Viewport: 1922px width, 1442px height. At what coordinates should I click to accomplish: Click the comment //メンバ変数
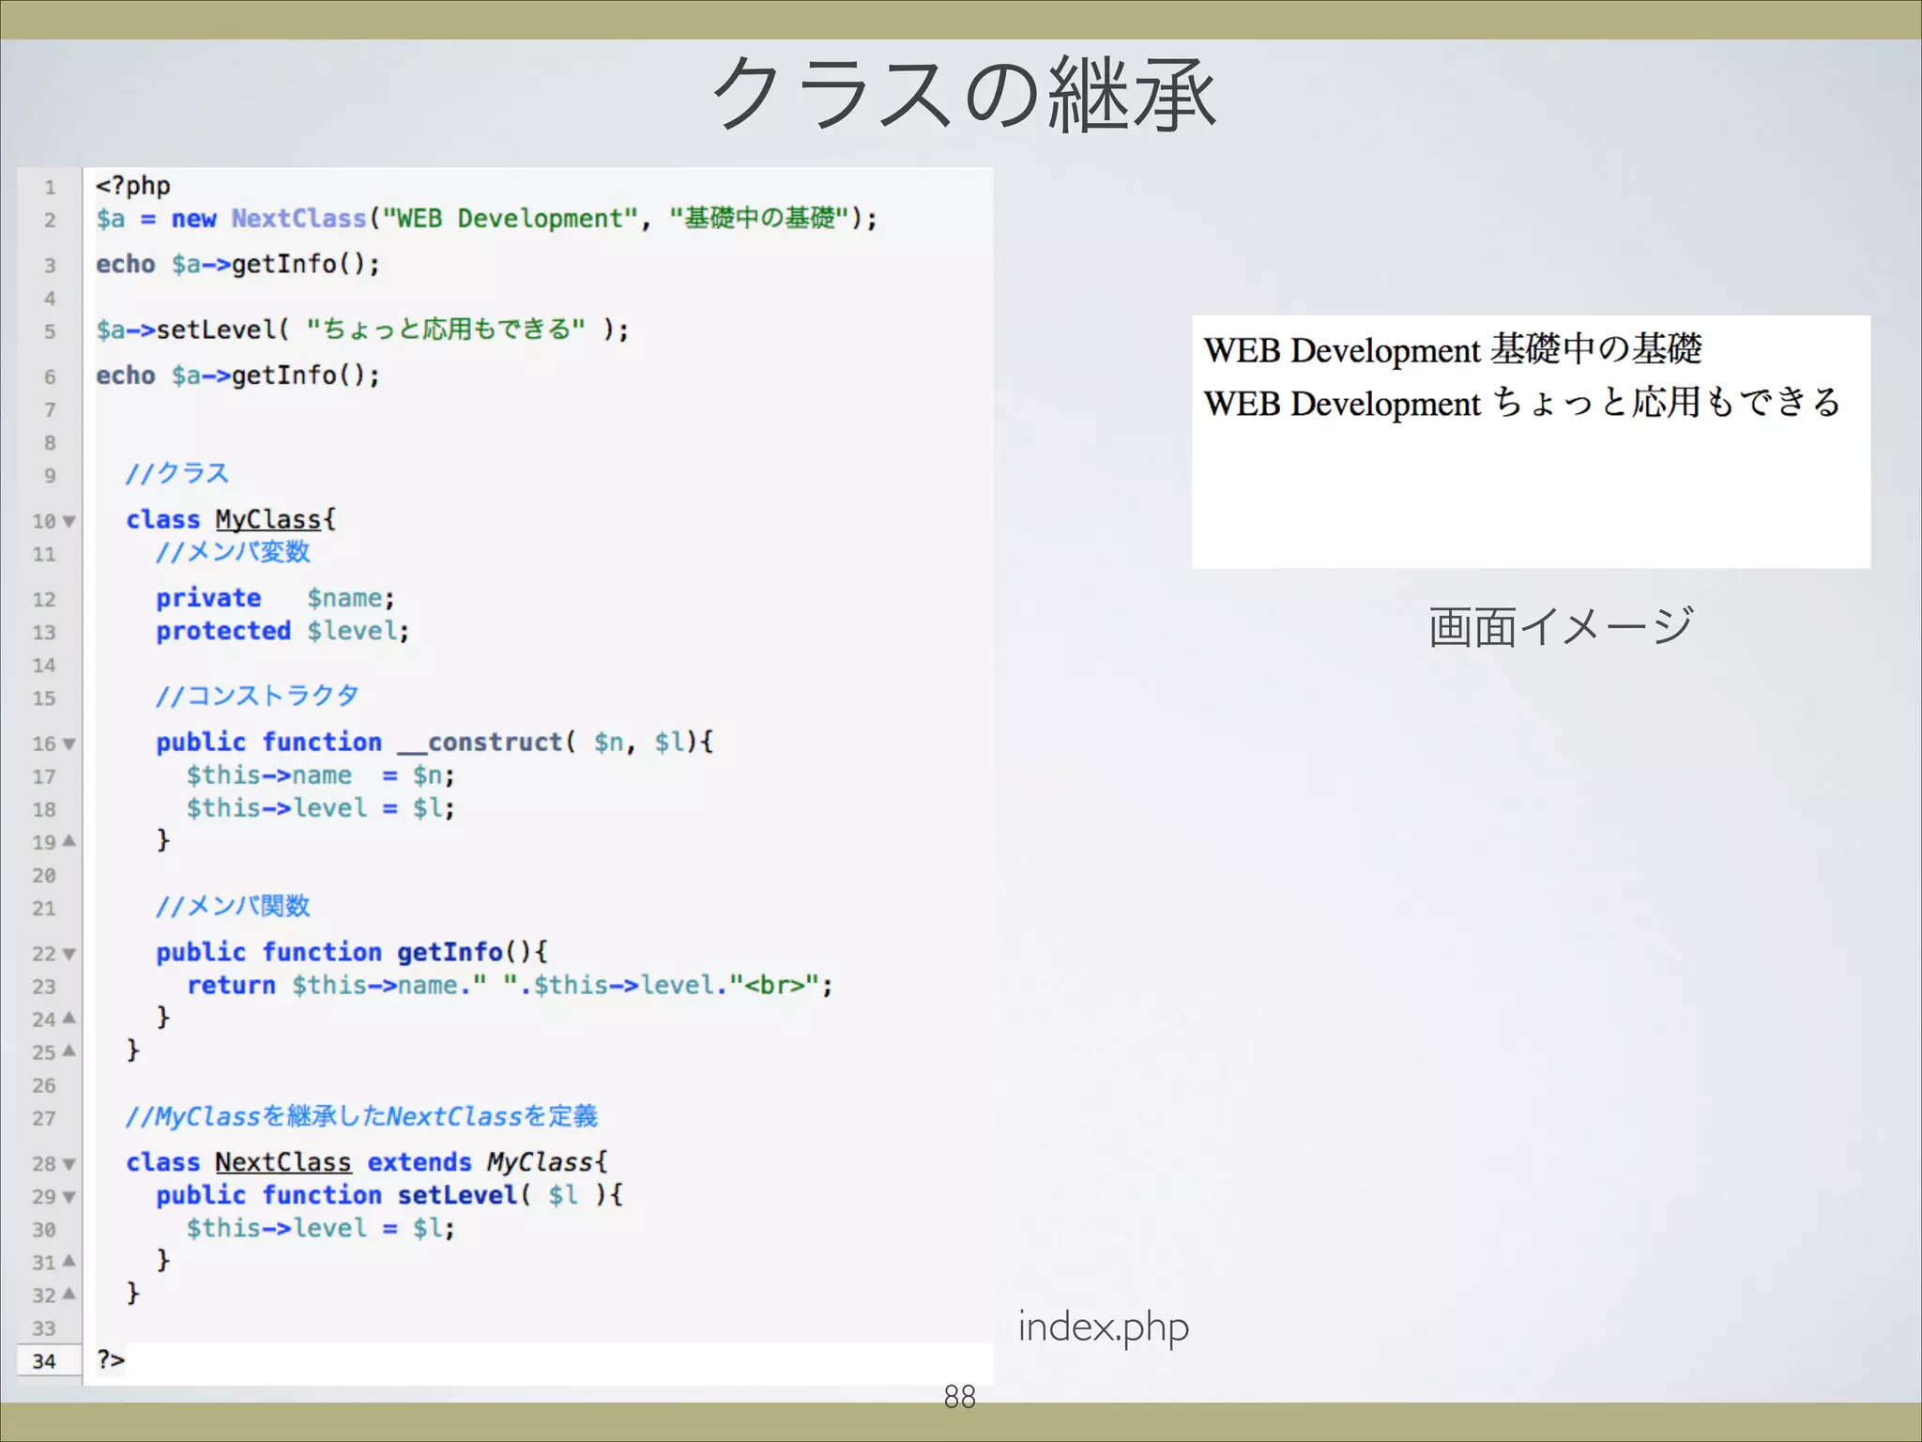tap(233, 552)
